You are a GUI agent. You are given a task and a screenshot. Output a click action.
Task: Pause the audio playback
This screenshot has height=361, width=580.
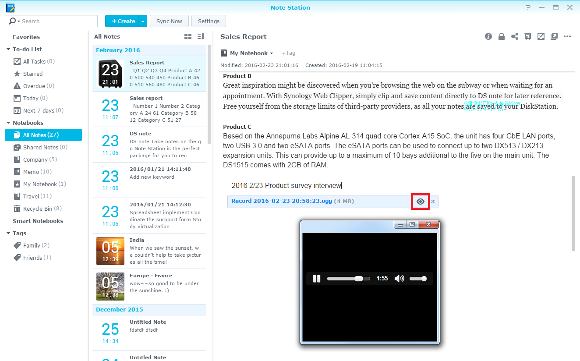tap(317, 279)
